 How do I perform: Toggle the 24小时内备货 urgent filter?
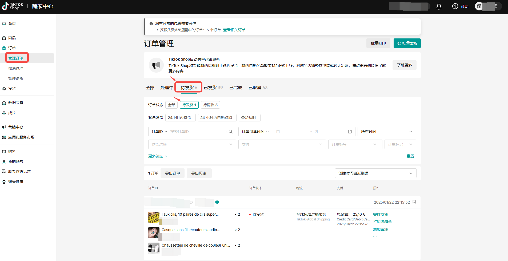pos(180,118)
